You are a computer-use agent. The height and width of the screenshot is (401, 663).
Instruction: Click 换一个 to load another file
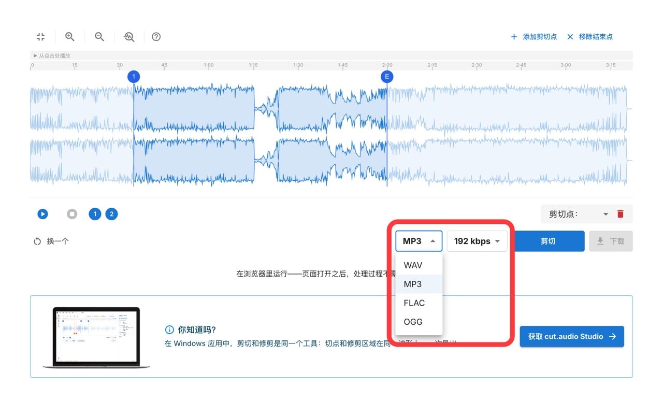pos(51,241)
